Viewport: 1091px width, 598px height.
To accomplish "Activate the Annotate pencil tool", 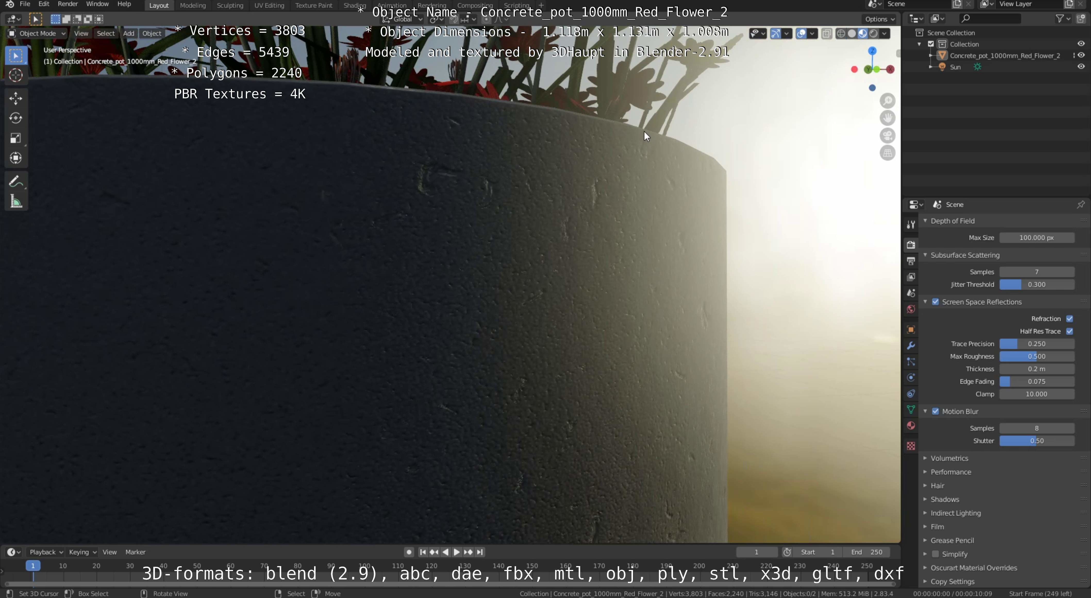I will (x=16, y=181).
